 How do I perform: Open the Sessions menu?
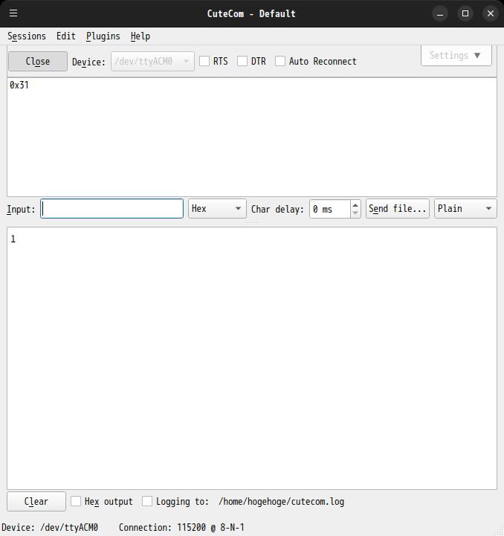[x=27, y=36]
